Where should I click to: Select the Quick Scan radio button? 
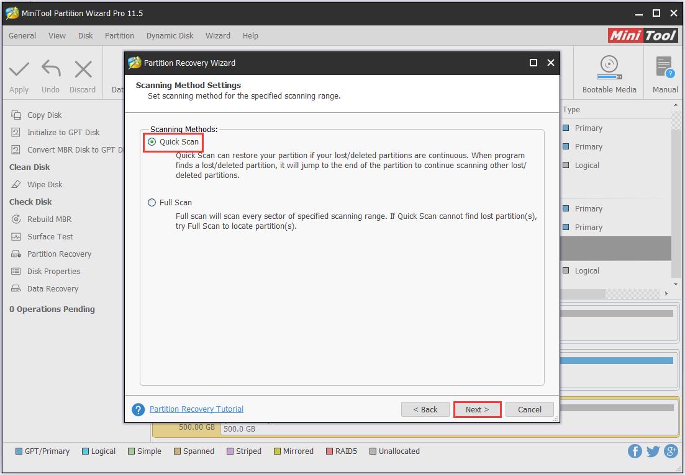click(x=152, y=142)
